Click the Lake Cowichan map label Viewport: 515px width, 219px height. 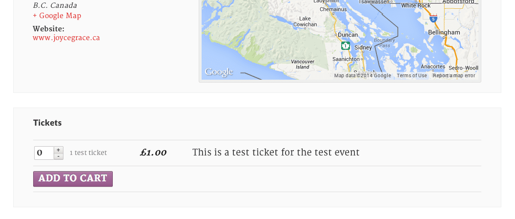click(305, 22)
